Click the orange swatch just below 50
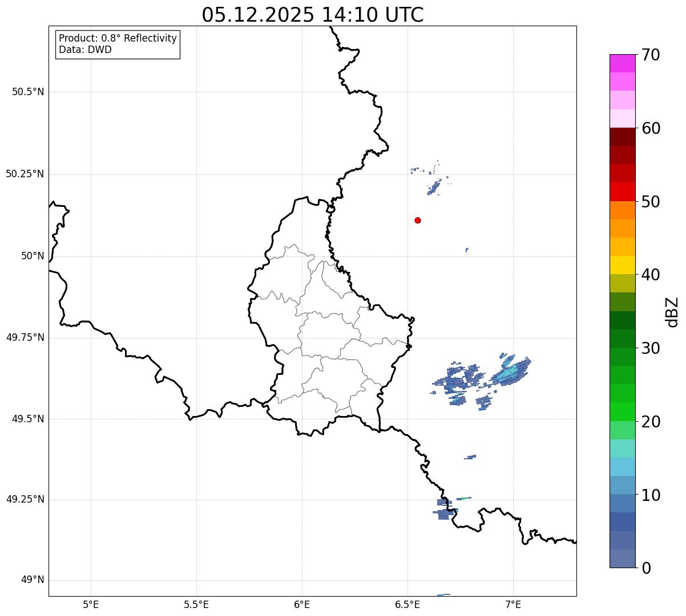 pyautogui.click(x=623, y=210)
